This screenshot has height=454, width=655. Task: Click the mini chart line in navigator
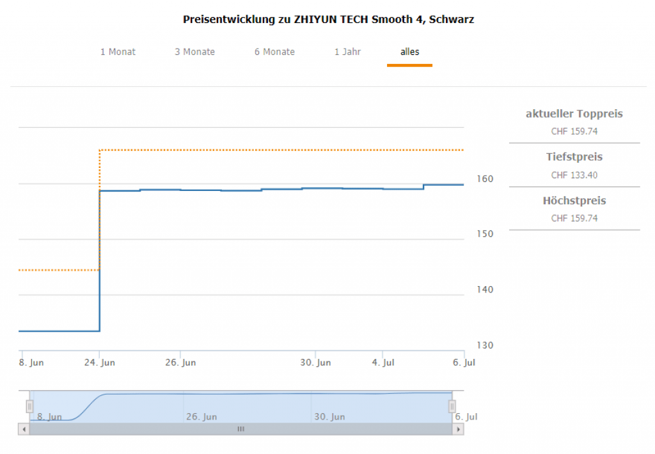click(256, 394)
